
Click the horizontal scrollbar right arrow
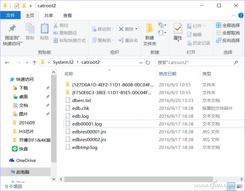pyautogui.click(x=241, y=179)
